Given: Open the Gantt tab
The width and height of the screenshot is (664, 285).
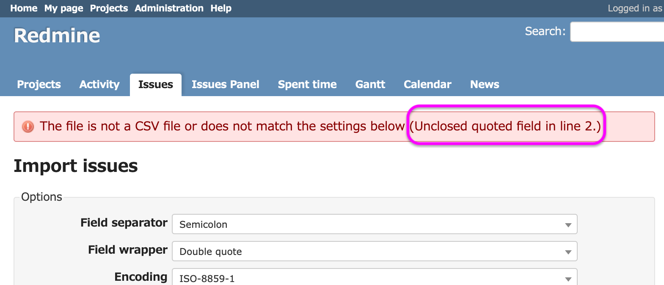Looking at the screenshot, I should click(370, 84).
